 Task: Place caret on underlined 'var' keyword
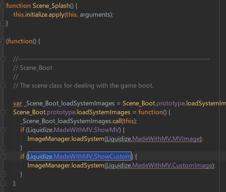(17, 104)
